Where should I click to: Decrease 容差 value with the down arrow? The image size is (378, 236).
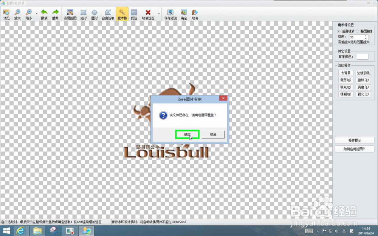click(x=366, y=39)
